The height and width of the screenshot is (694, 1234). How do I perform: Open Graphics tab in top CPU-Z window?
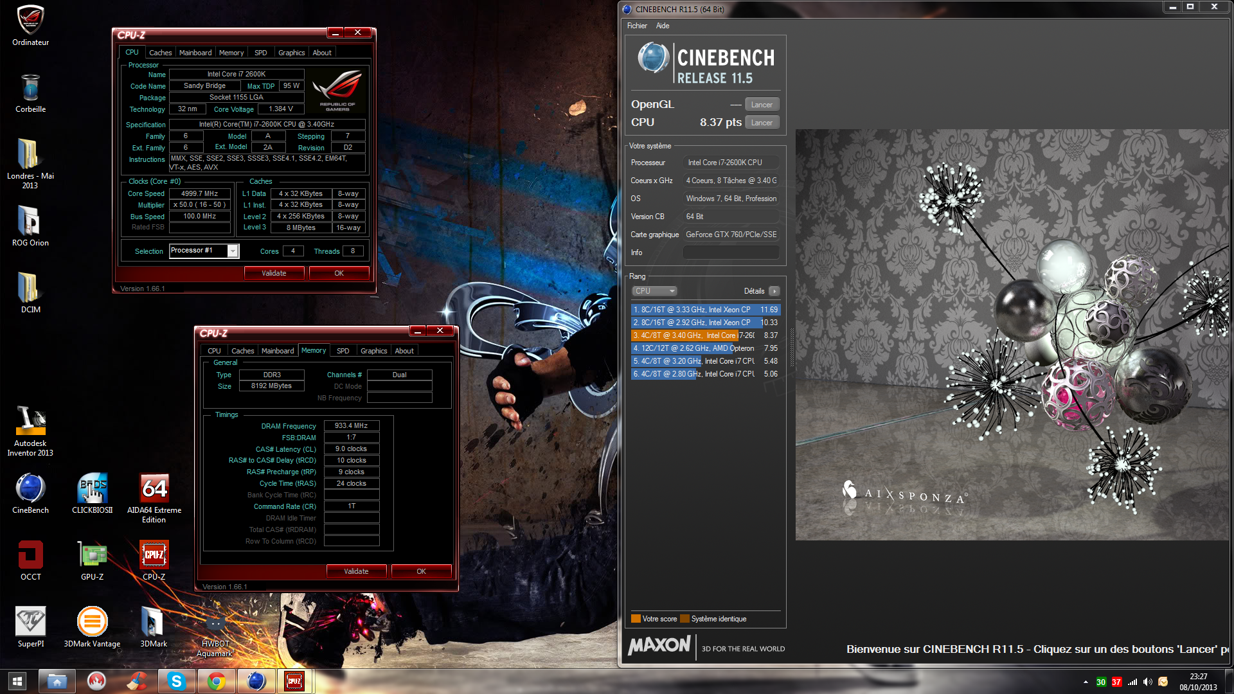[292, 53]
